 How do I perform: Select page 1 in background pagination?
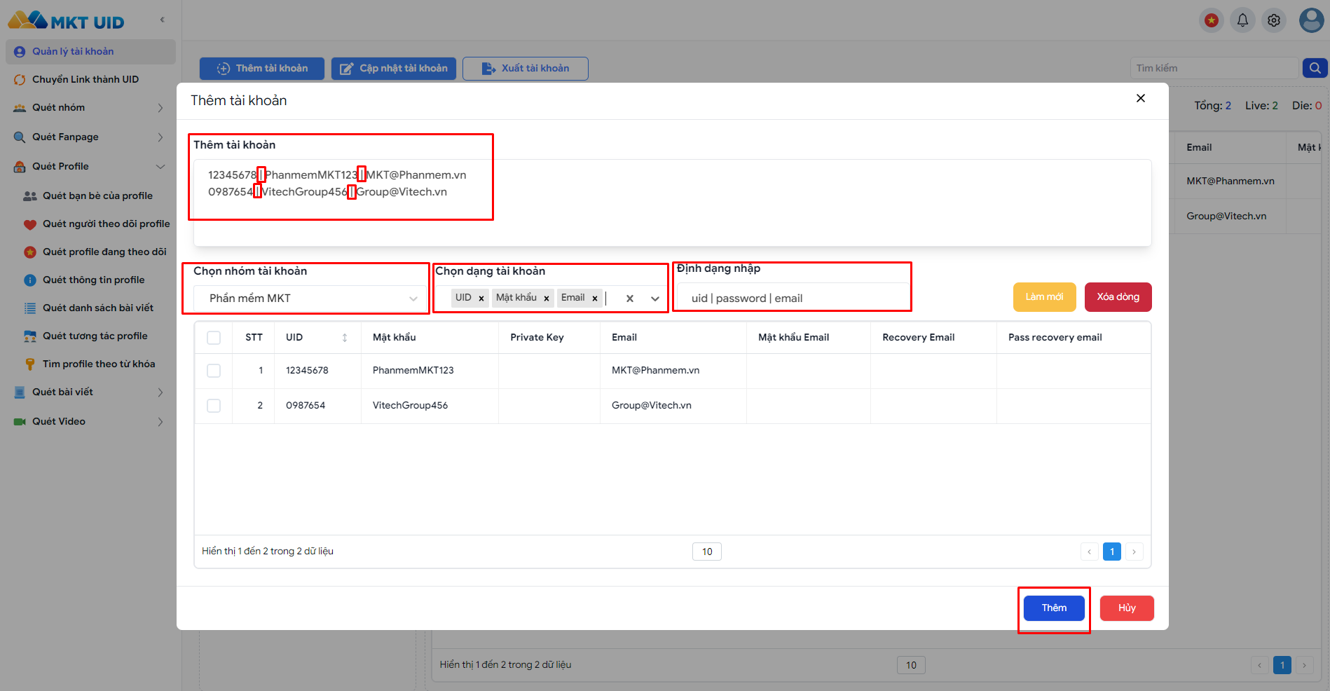pyautogui.click(x=1282, y=665)
